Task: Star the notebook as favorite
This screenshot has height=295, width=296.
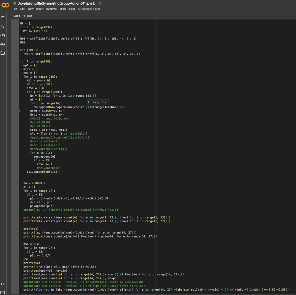Action: 100,3
